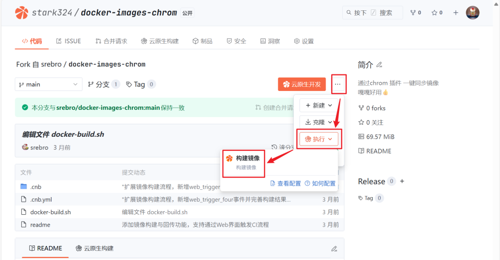The image size is (500, 260).
Task: Switch to the ISSUE tab
Action: (x=69, y=41)
